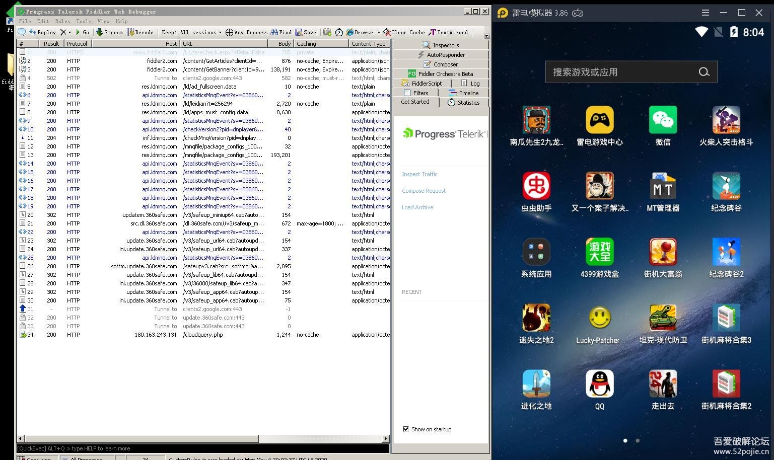Select session 21 src.dl.360safe.com row
The width and height of the screenshot is (774, 460).
coord(203,223)
